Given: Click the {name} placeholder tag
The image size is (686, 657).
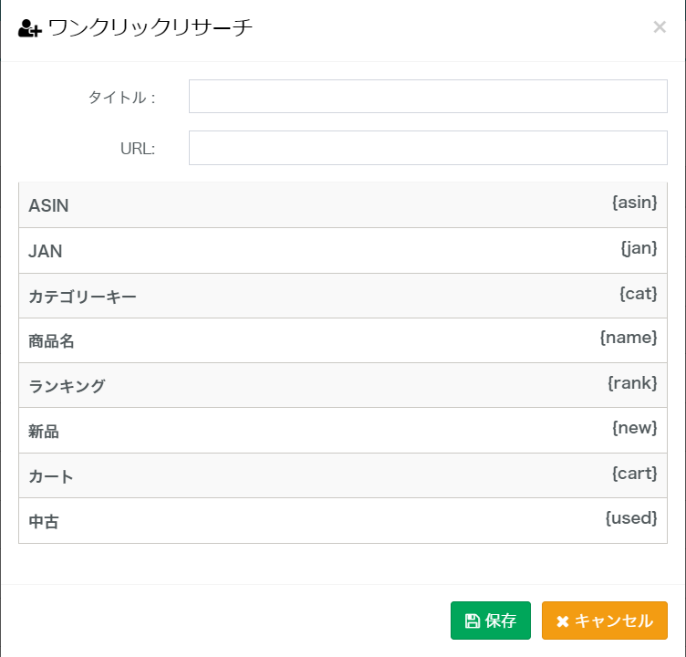Looking at the screenshot, I should pyautogui.click(x=629, y=338).
